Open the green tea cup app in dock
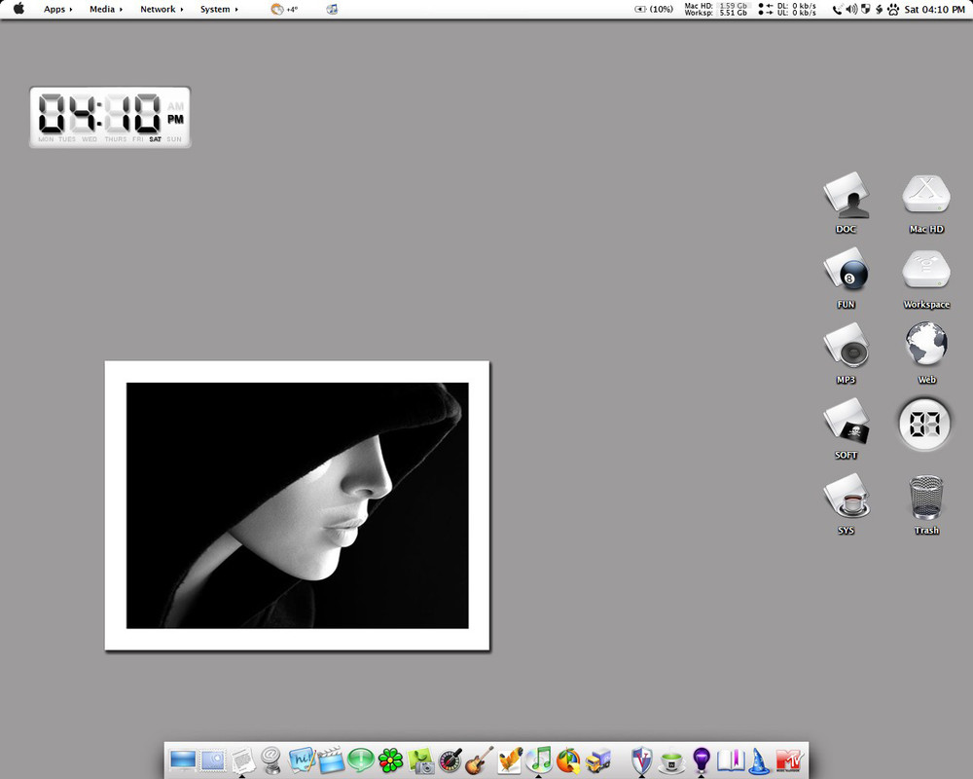Screen dimensions: 973x779 pyautogui.click(x=671, y=760)
